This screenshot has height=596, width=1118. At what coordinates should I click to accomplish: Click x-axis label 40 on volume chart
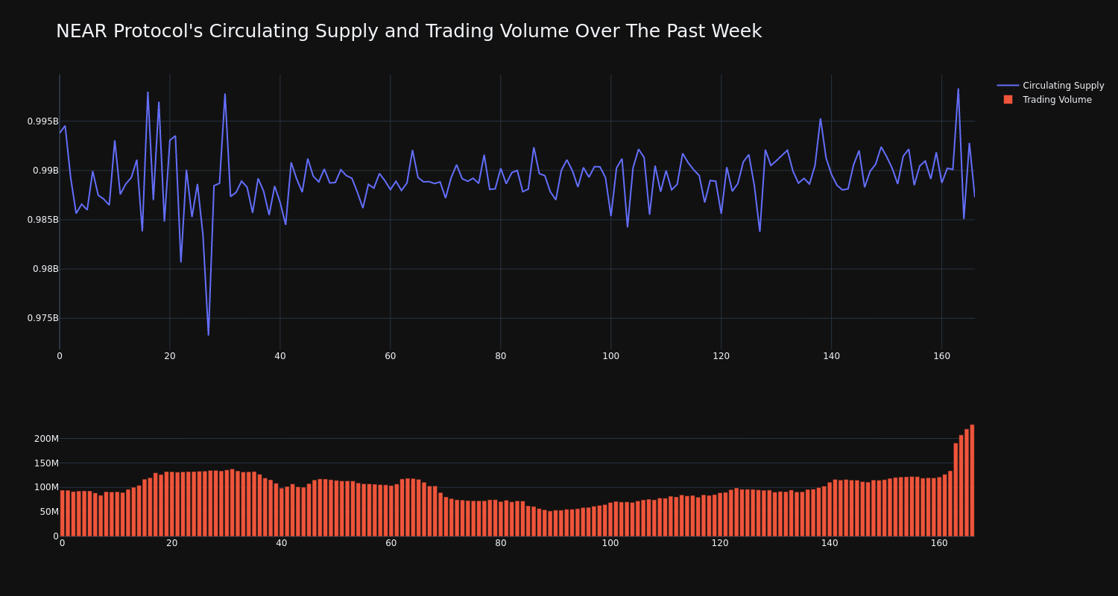pyautogui.click(x=282, y=543)
